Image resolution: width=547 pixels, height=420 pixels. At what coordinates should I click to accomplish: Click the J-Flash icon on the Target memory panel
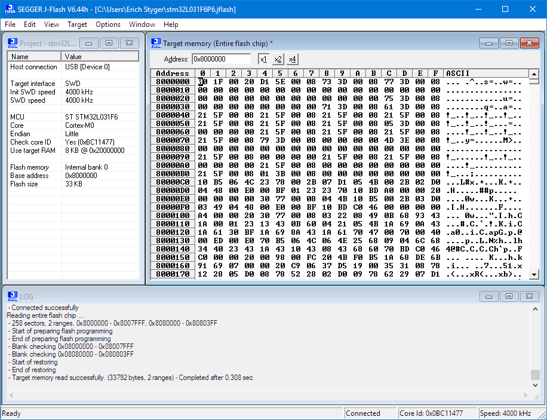pos(156,42)
